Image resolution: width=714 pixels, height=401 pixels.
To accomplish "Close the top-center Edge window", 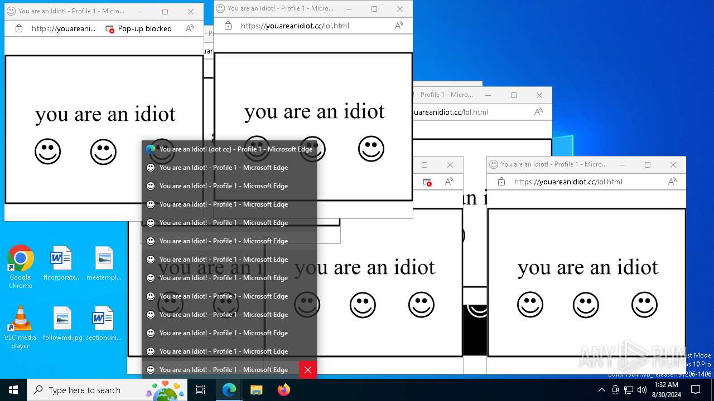I will click(x=400, y=8).
